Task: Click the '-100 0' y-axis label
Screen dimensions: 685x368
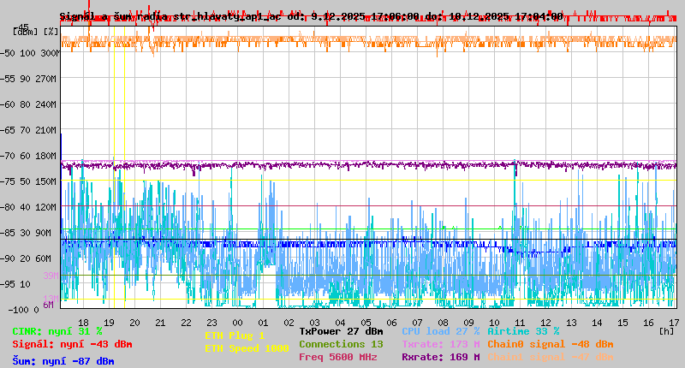Action: point(23,310)
